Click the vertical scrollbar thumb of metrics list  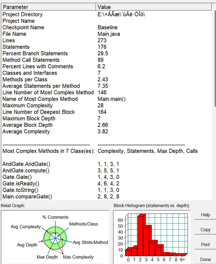point(215,59)
